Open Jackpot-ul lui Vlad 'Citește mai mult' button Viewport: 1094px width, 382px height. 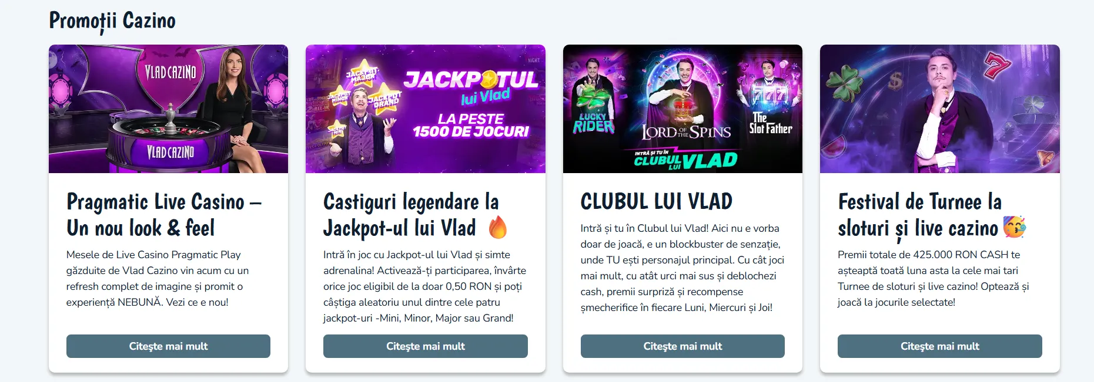pos(426,346)
